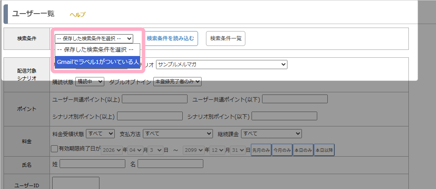Expand the 料金受領状態 dropdown
Screen dimensions: 436x189
[100, 133]
